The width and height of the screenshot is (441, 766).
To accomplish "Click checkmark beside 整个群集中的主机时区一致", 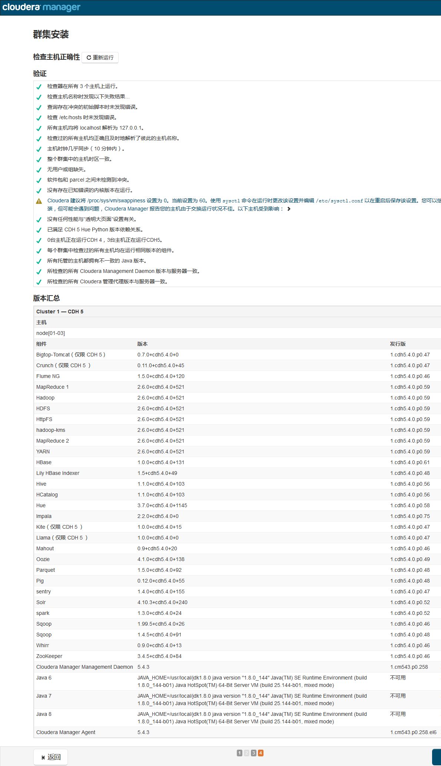I will (39, 159).
